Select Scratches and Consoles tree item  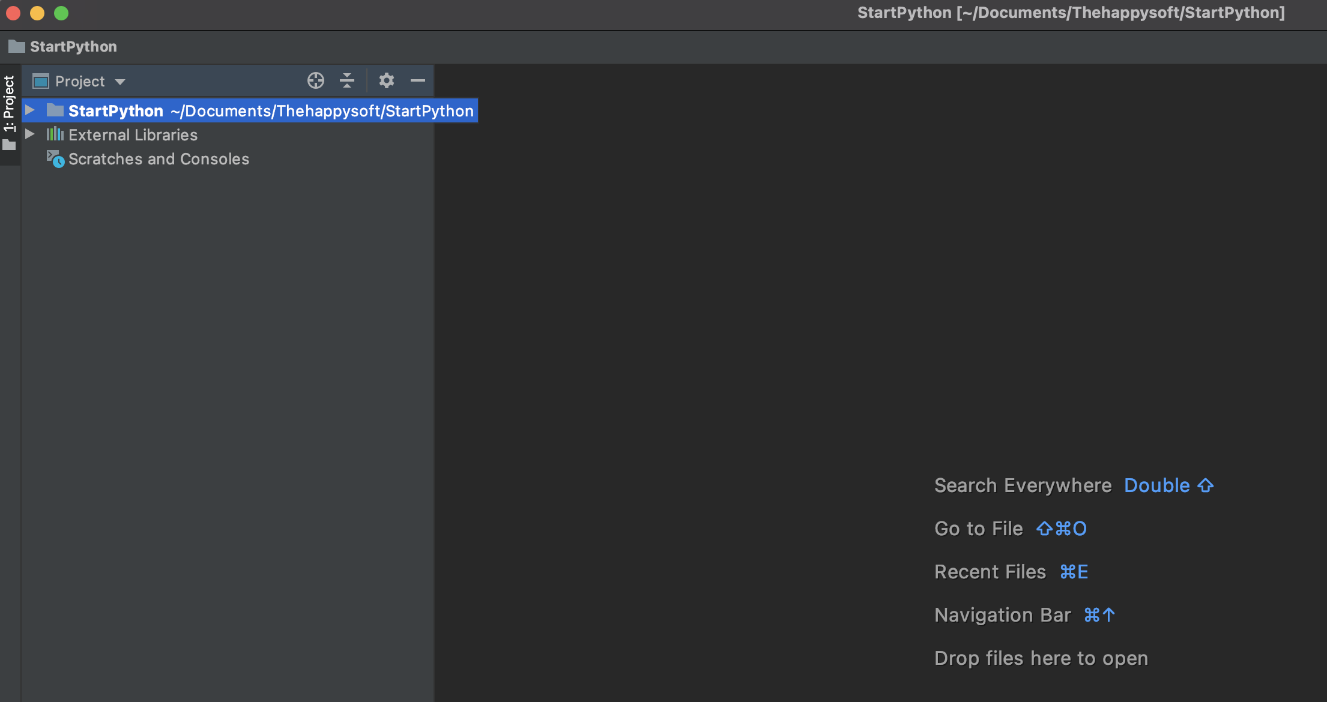159,159
